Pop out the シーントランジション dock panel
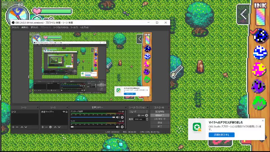270x152 pixels. pos(148,107)
